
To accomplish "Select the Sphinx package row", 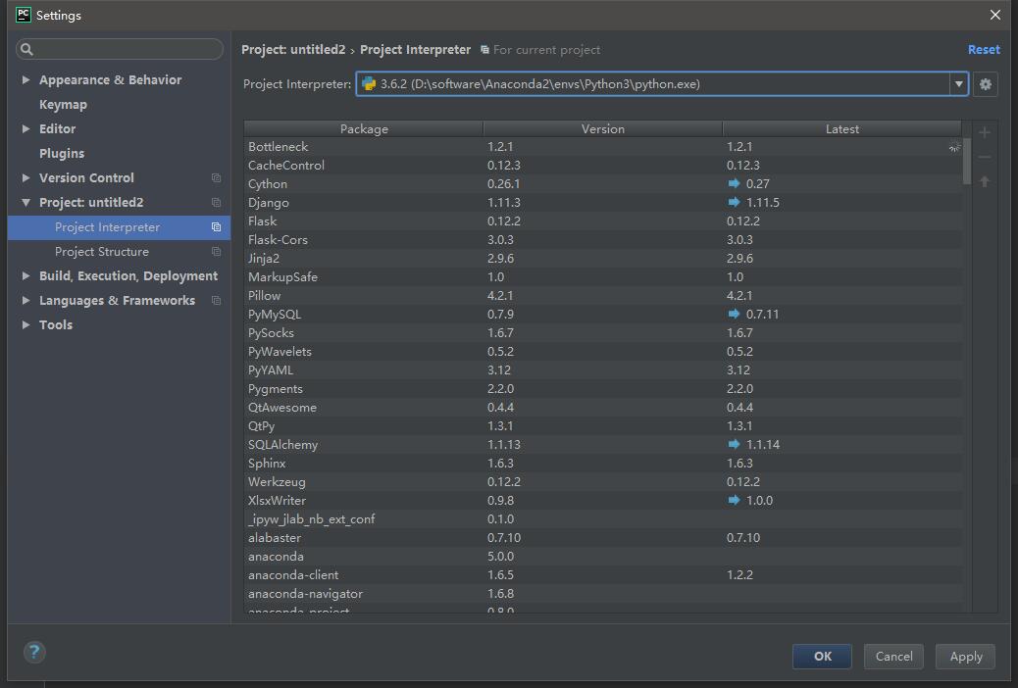I will [603, 464].
